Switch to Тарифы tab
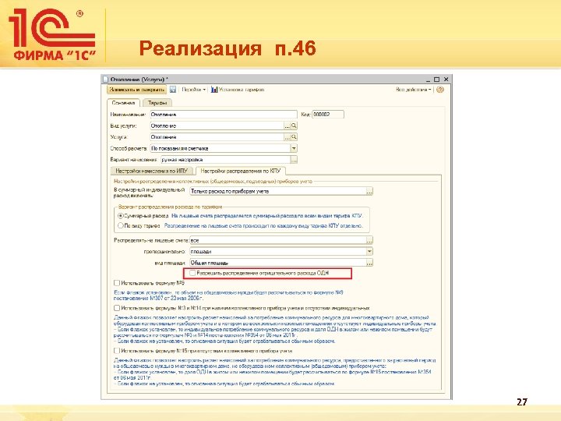561x421 pixels. coord(157,103)
